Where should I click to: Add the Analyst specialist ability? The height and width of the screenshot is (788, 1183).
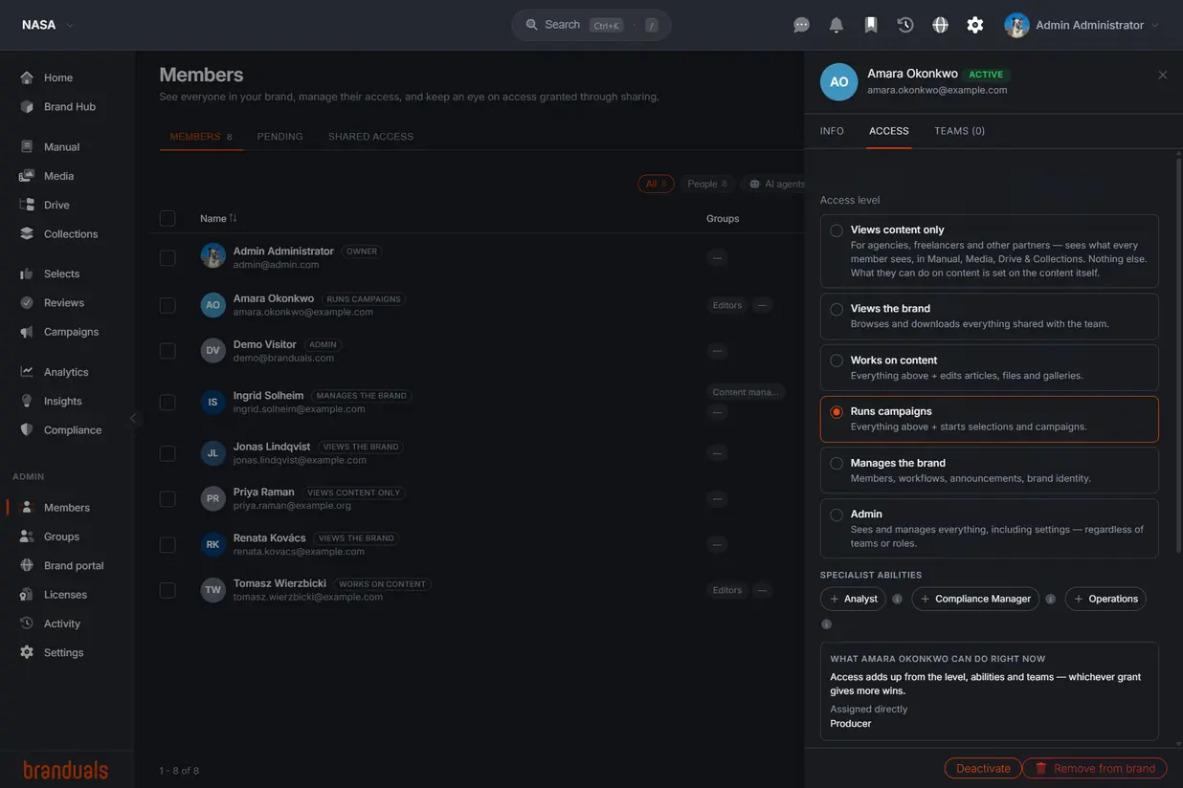pyautogui.click(x=853, y=599)
